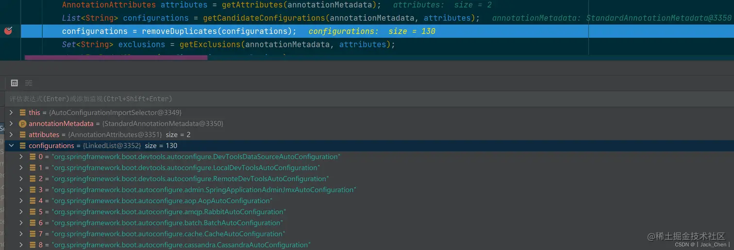Select the LocalDevToolsAutoConfiguration string value

tap(186, 168)
